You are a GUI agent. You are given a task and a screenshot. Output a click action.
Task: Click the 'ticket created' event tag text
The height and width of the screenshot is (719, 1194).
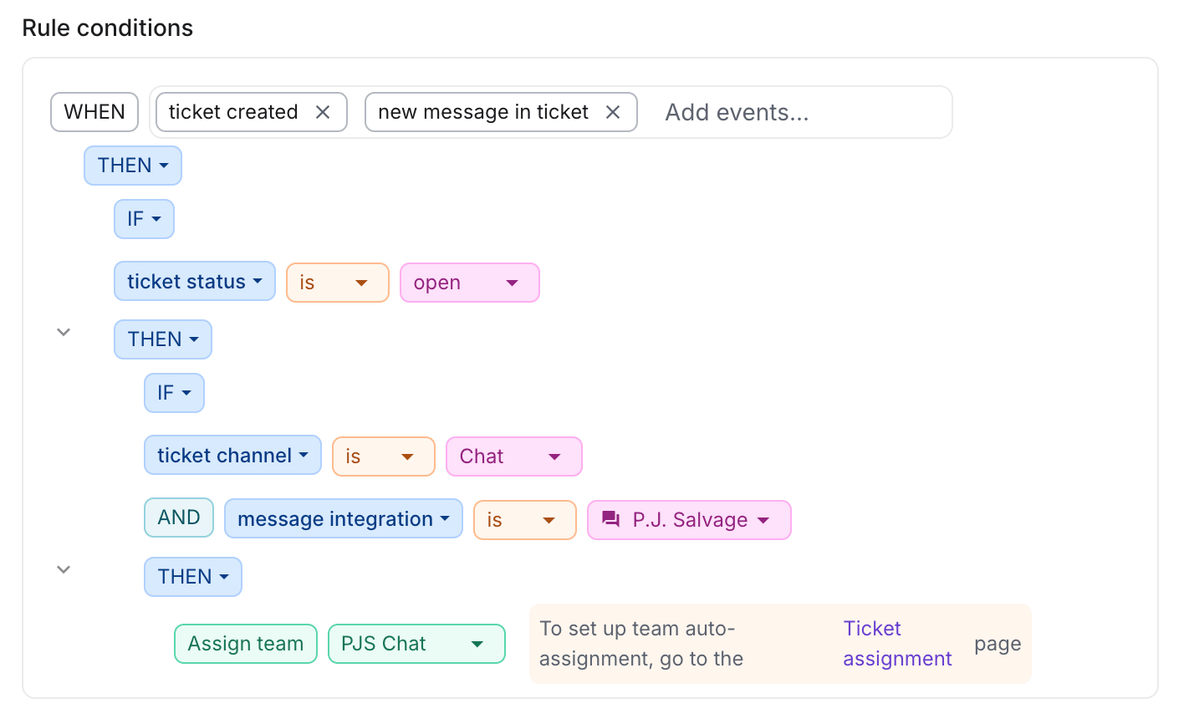[x=233, y=112]
